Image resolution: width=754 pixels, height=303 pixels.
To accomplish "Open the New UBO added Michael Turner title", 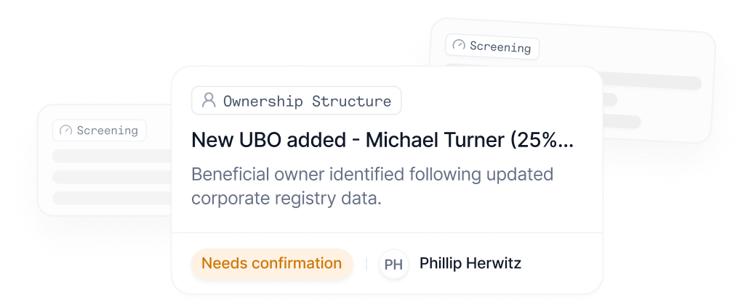I will pyautogui.click(x=382, y=140).
